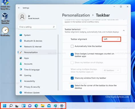This screenshot has width=135, height=109.
Task: Open Bluetooth & devices settings
Action: click(x=37, y=41)
